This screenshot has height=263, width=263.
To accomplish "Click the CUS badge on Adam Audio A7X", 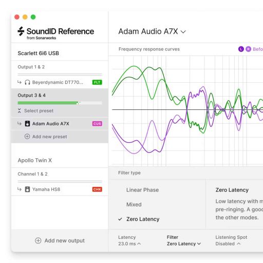I will (97, 124).
